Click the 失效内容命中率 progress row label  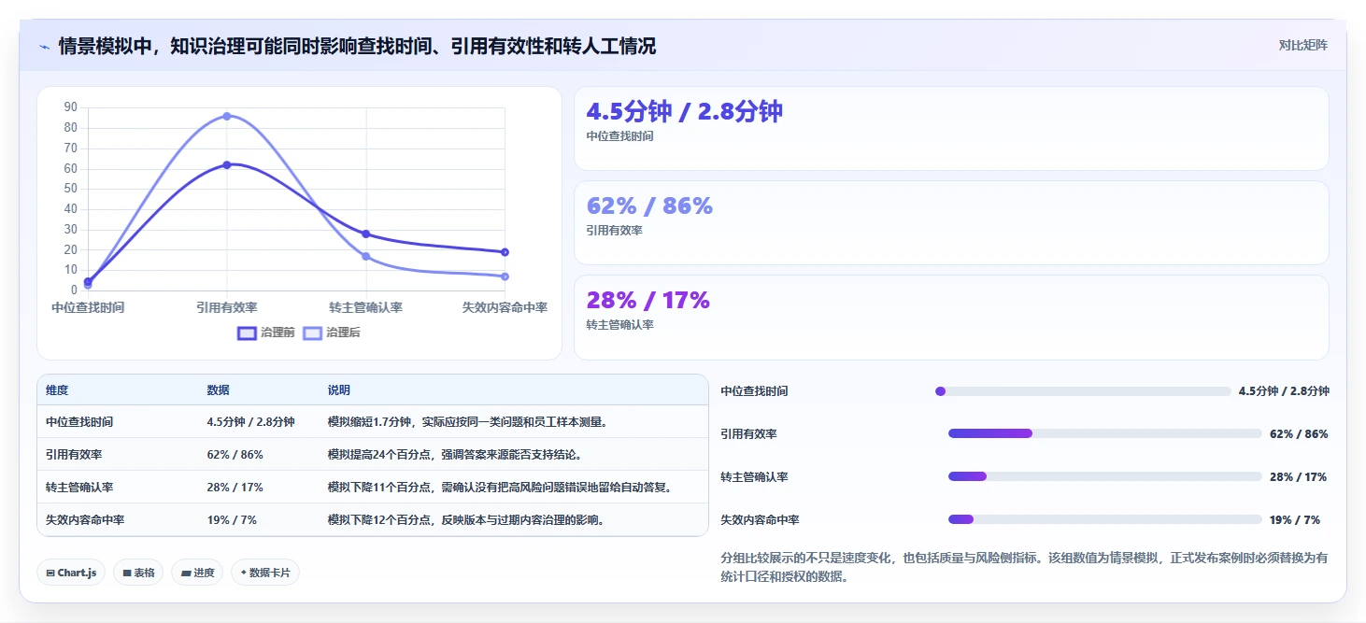coord(760,520)
